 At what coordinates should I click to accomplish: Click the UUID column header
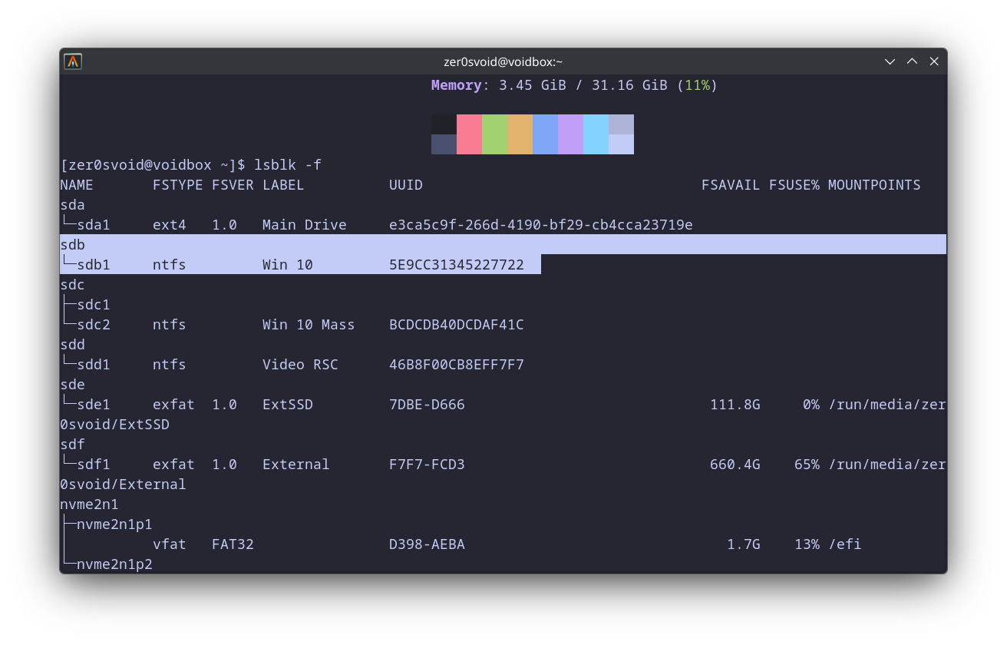[x=406, y=185]
